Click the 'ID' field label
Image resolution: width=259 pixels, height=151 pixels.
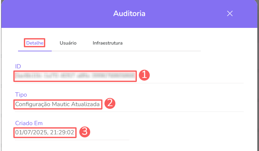tap(18, 66)
